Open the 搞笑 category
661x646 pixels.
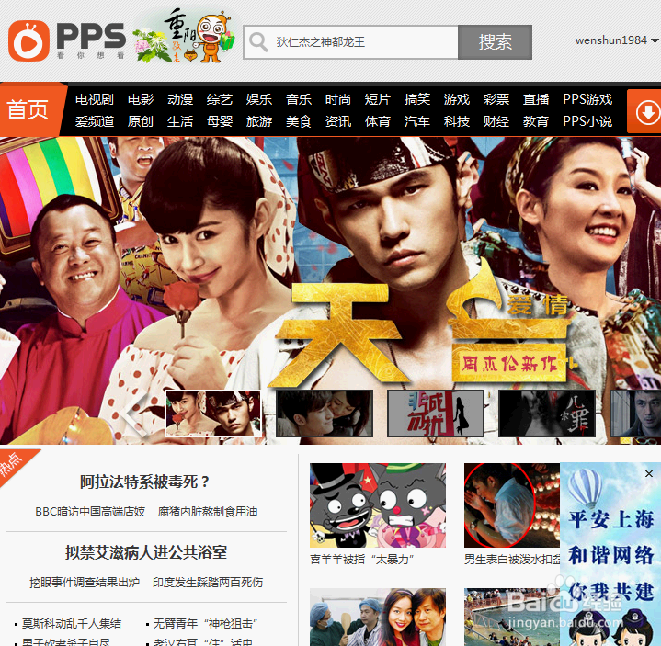click(x=417, y=99)
